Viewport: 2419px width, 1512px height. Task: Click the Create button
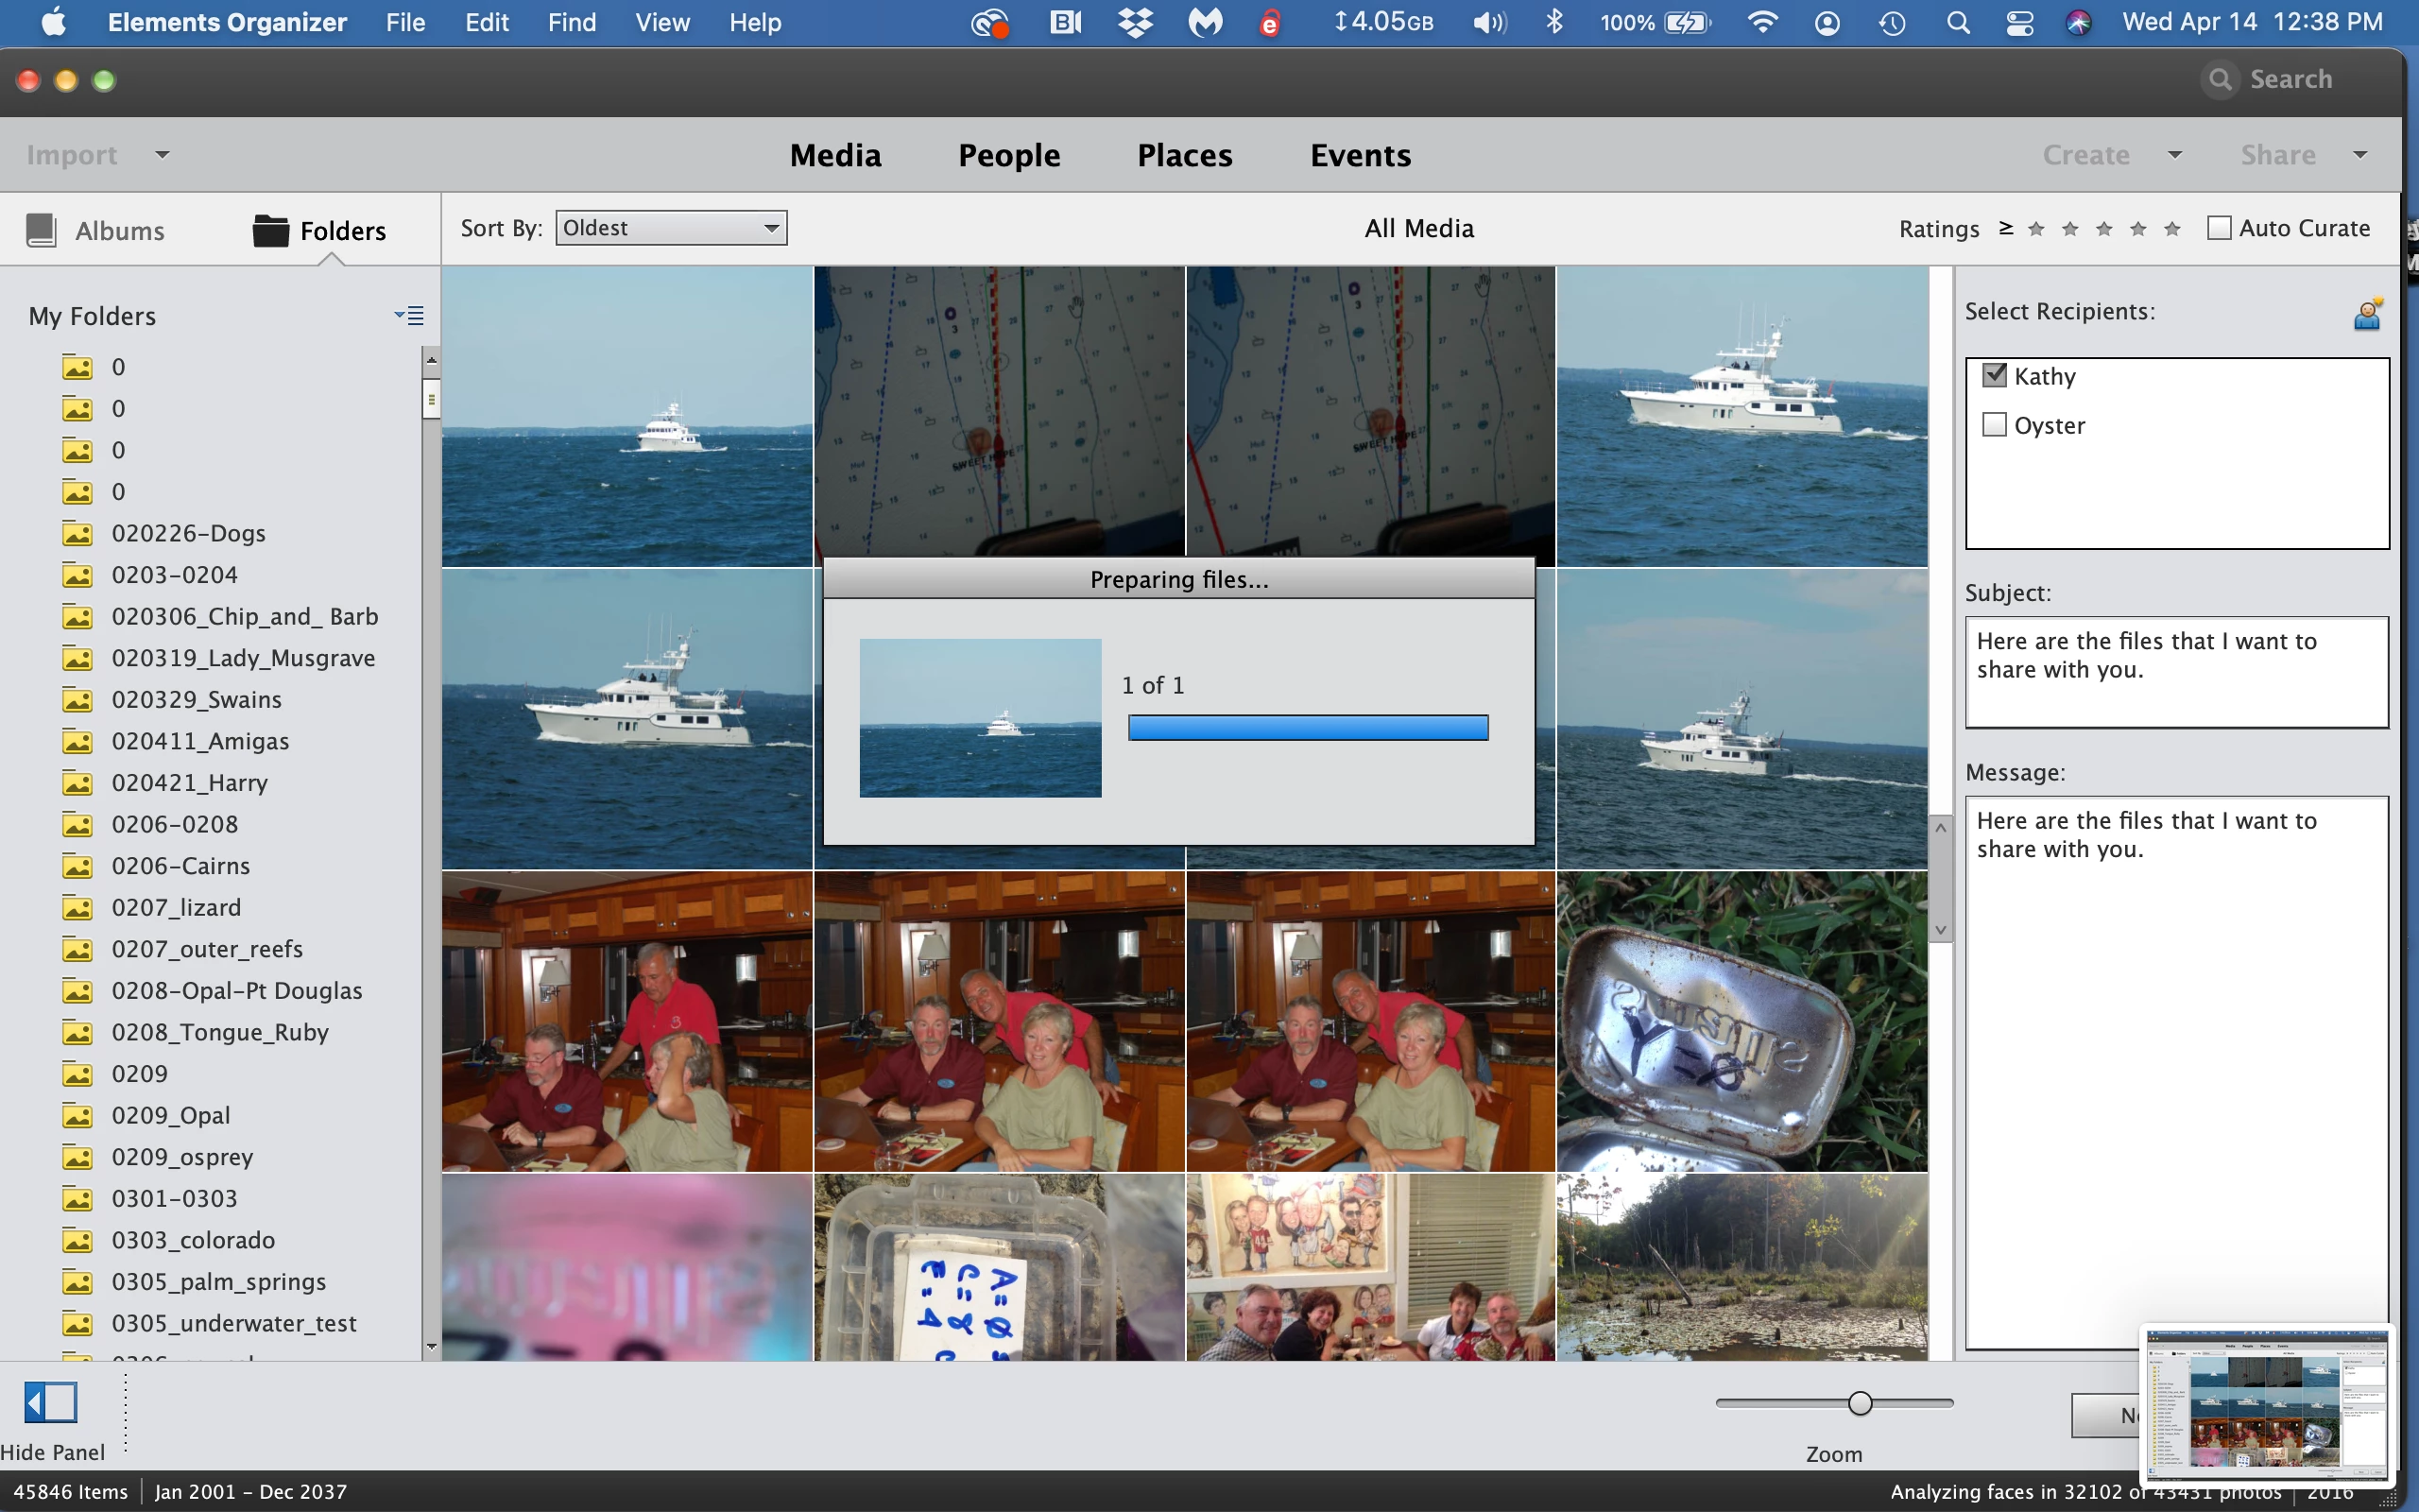coord(2085,155)
